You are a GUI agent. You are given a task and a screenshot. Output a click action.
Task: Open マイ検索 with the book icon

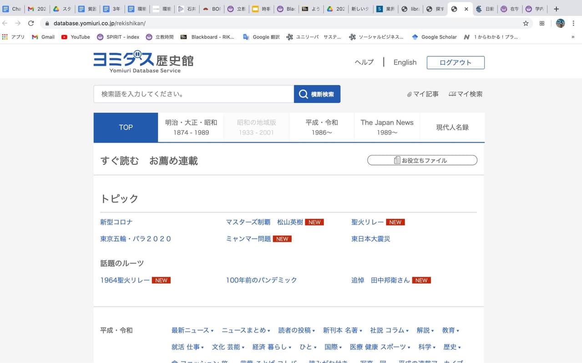pyautogui.click(x=466, y=94)
